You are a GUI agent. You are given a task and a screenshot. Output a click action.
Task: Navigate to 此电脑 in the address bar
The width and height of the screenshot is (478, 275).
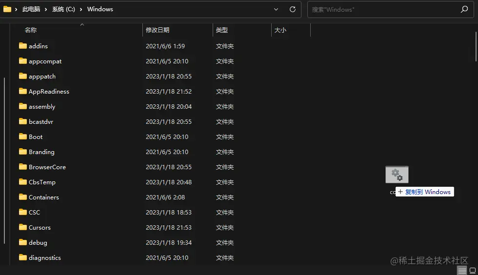(x=31, y=9)
